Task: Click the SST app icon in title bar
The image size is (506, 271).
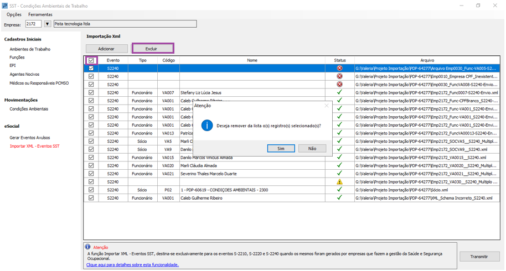Action: 5,5
